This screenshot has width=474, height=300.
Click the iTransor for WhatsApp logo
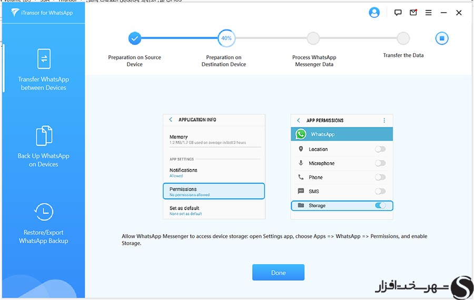42,13
